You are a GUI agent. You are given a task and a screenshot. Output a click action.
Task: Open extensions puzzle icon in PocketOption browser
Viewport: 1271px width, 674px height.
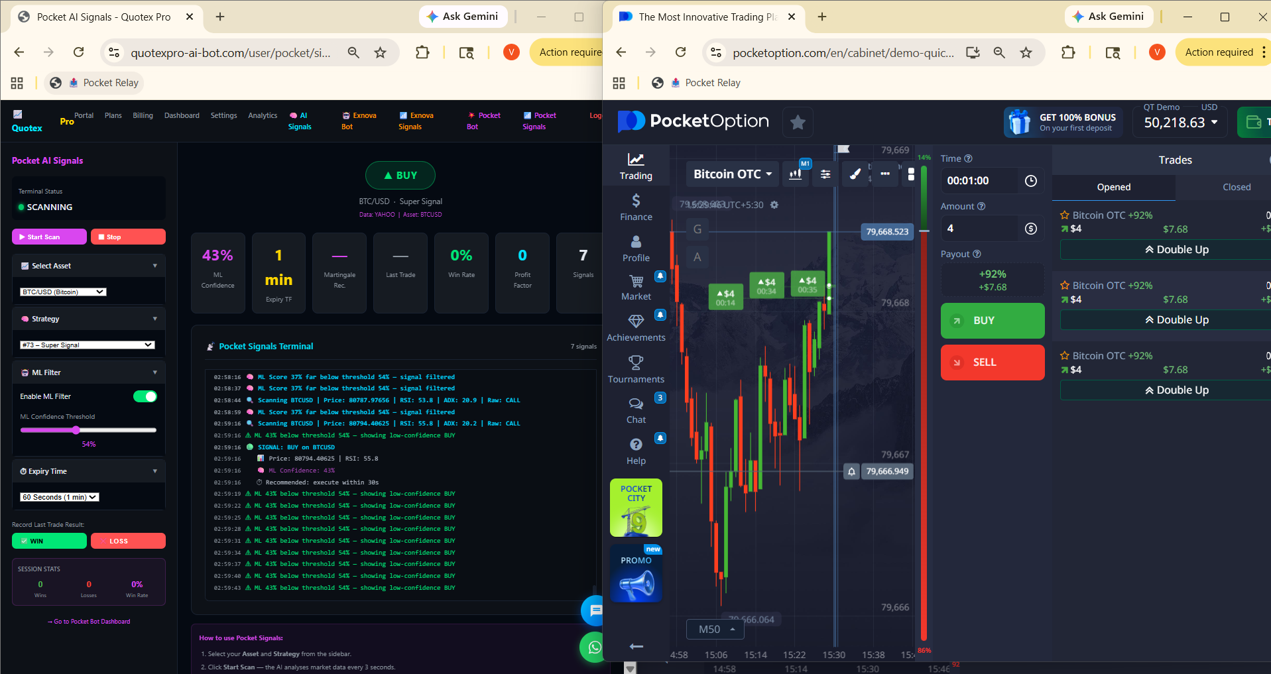(1068, 52)
